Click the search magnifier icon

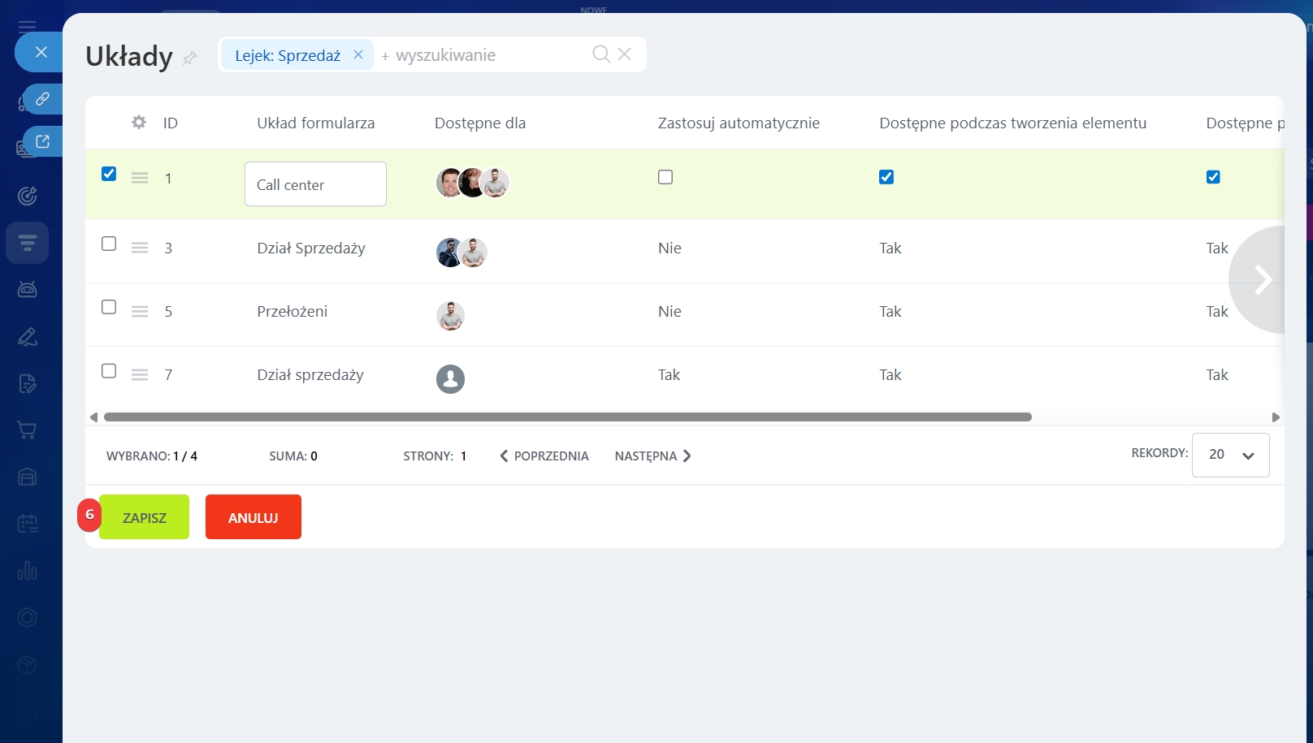click(600, 54)
